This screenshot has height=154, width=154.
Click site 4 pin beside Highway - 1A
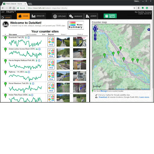click(x=5, y=73)
